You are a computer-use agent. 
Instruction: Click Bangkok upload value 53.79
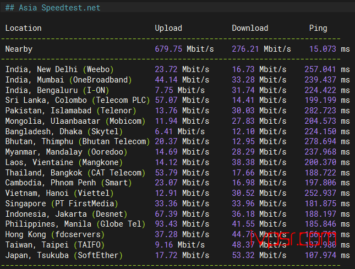coord(166,173)
